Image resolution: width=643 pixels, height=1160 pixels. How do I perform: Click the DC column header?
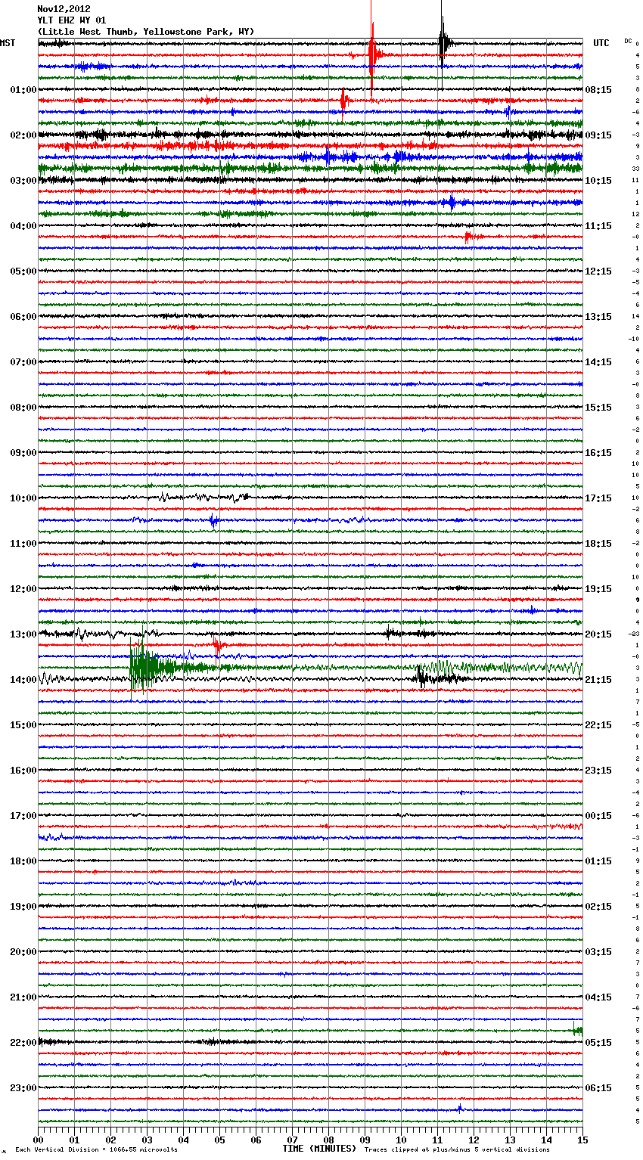click(628, 41)
